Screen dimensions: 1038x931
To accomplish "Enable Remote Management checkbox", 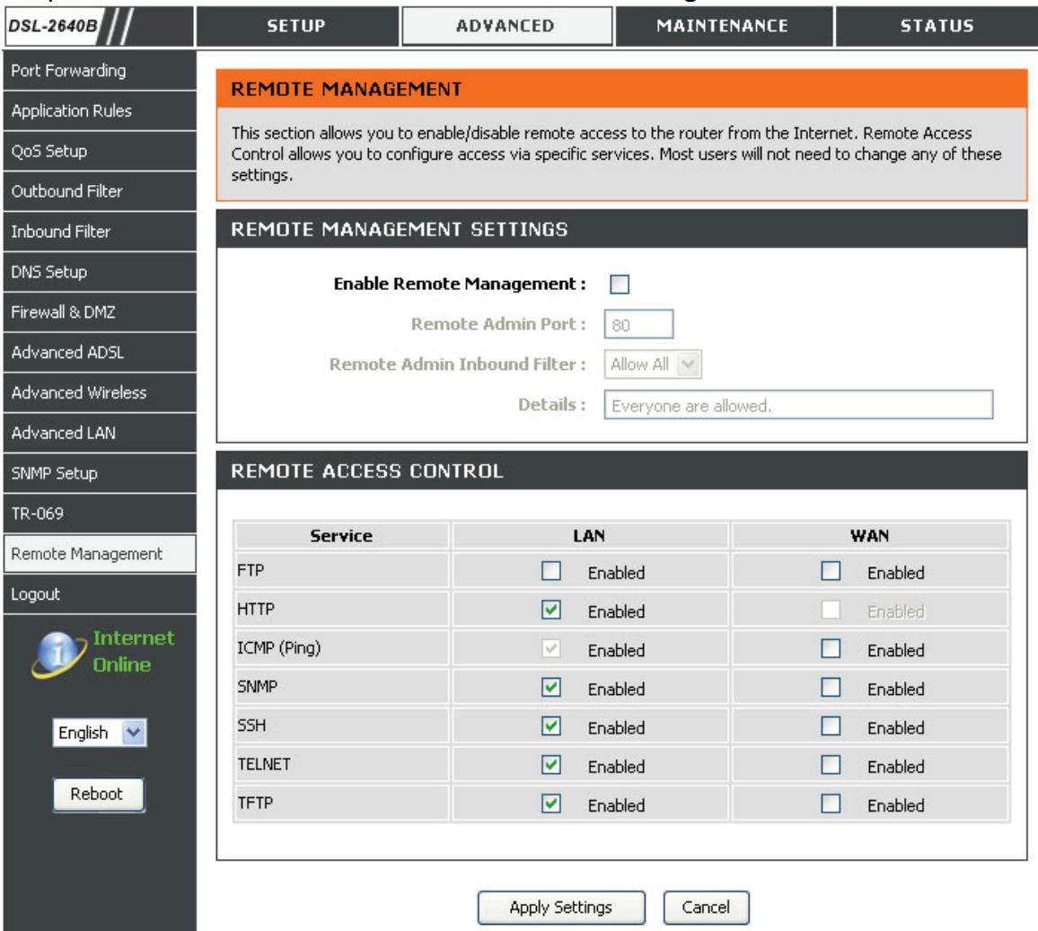I will (x=618, y=285).
